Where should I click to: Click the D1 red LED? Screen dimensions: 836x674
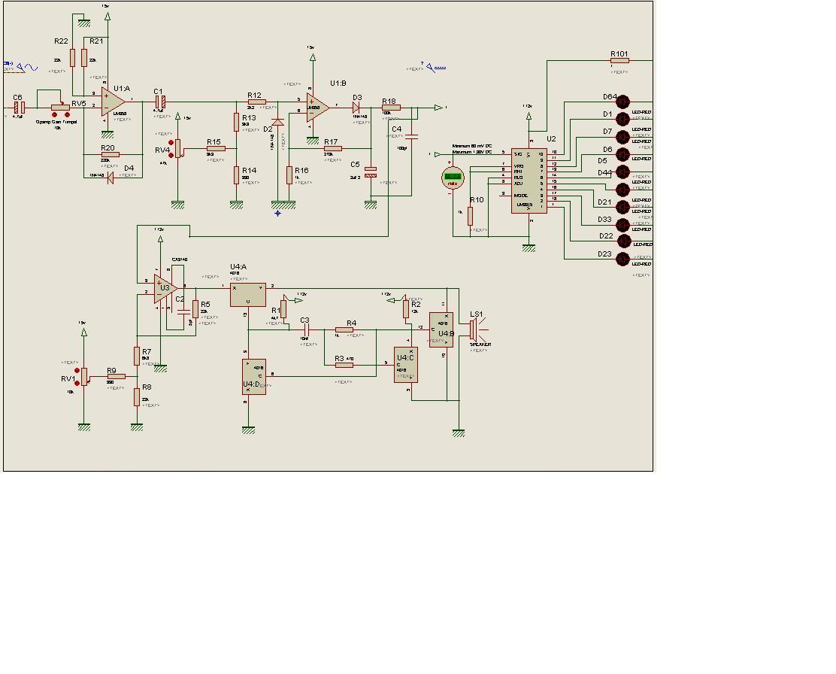pyautogui.click(x=622, y=118)
